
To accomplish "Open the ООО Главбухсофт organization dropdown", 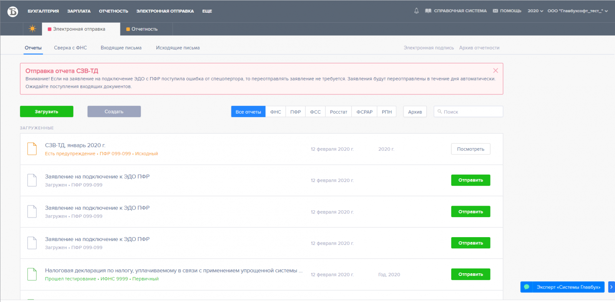I will (x=577, y=11).
